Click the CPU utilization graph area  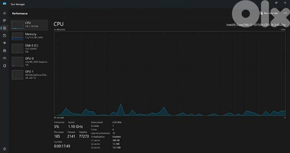[170, 74]
